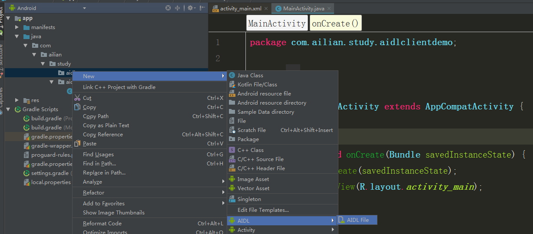Screen dimensions: 533x234
Task: Create a C/C++ Source File
Action: tap(282, 159)
